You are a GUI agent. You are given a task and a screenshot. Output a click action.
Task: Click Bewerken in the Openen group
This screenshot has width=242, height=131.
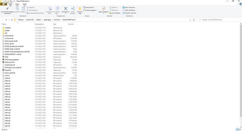pos(114,10)
